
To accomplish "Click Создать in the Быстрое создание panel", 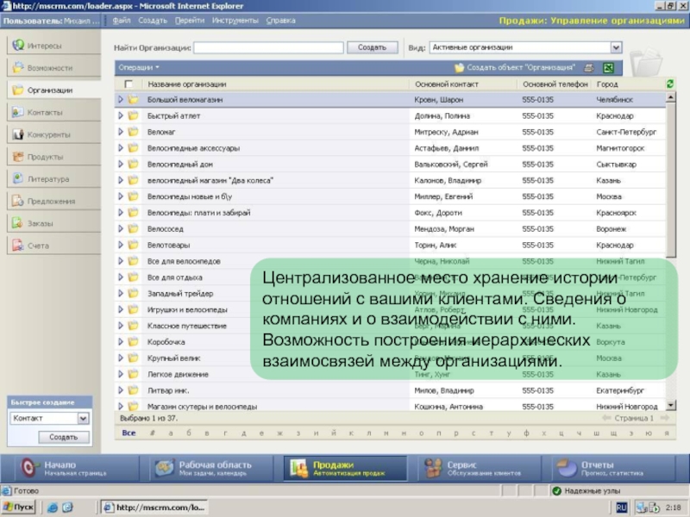I will pyautogui.click(x=63, y=437).
